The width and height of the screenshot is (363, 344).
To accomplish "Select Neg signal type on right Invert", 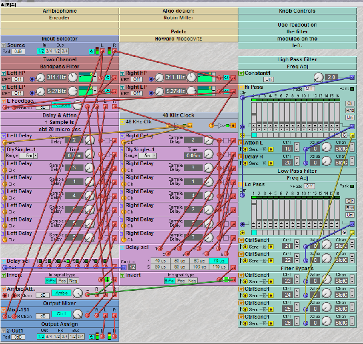I will click(192, 281).
